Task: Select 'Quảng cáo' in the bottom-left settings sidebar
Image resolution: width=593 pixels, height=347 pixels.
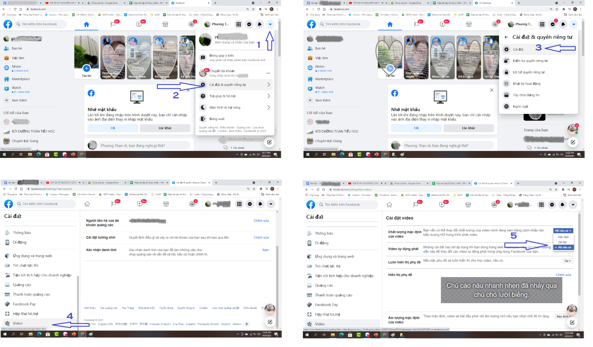Action: (x=40, y=285)
